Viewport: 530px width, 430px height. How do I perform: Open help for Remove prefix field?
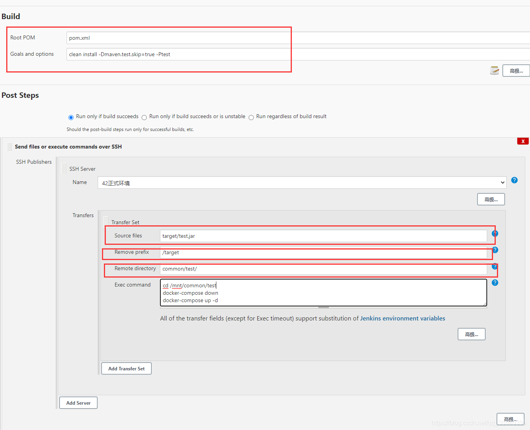point(495,250)
